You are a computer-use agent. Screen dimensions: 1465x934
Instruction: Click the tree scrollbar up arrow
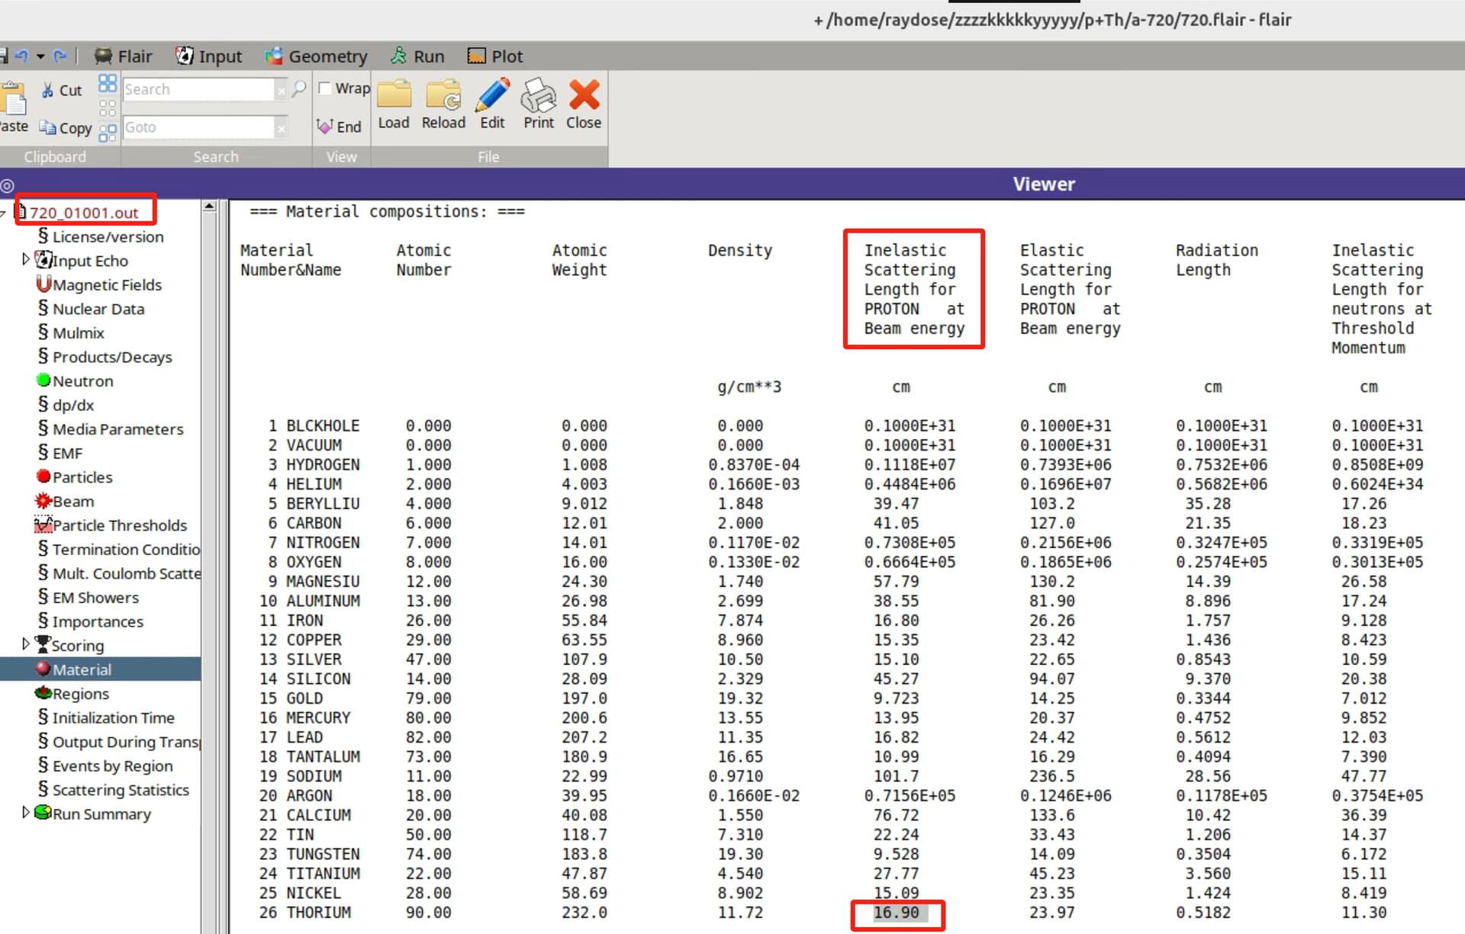(210, 206)
